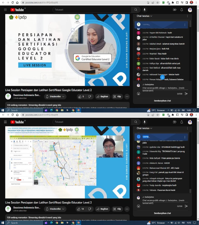Dislike the video in the upper window
The height and width of the screenshot is (225, 199).
click(x=90, y=97)
